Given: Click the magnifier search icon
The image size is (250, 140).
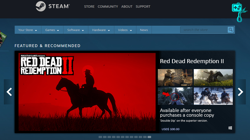Looking at the screenshot, I should tap(231, 30).
